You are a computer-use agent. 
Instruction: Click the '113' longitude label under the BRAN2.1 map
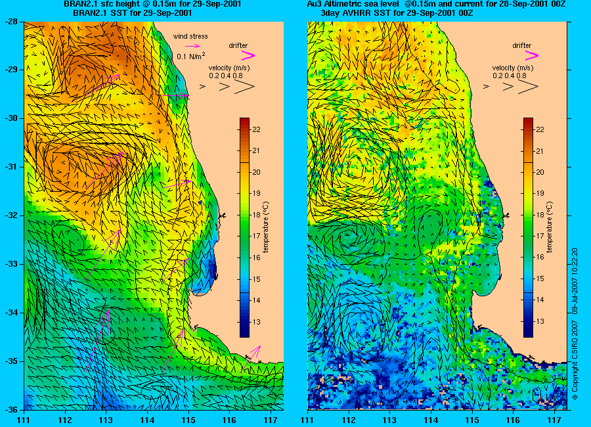click(x=106, y=420)
